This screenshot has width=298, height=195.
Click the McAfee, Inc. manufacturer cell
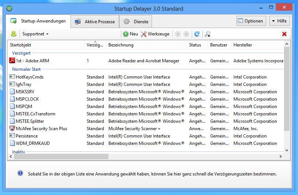pyautogui.click(x=246, y=129)
